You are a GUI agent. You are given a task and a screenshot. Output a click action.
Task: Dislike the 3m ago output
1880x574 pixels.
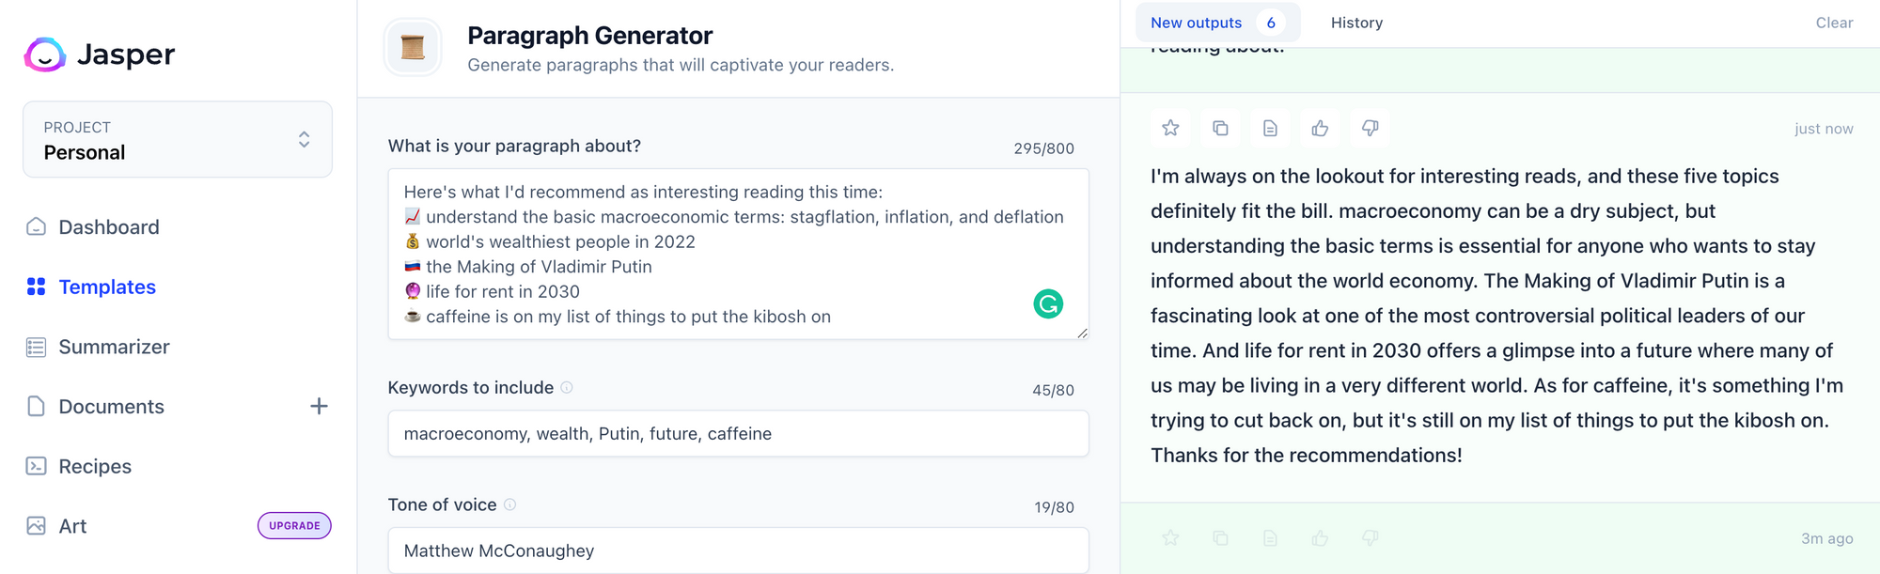(1370, 537)
